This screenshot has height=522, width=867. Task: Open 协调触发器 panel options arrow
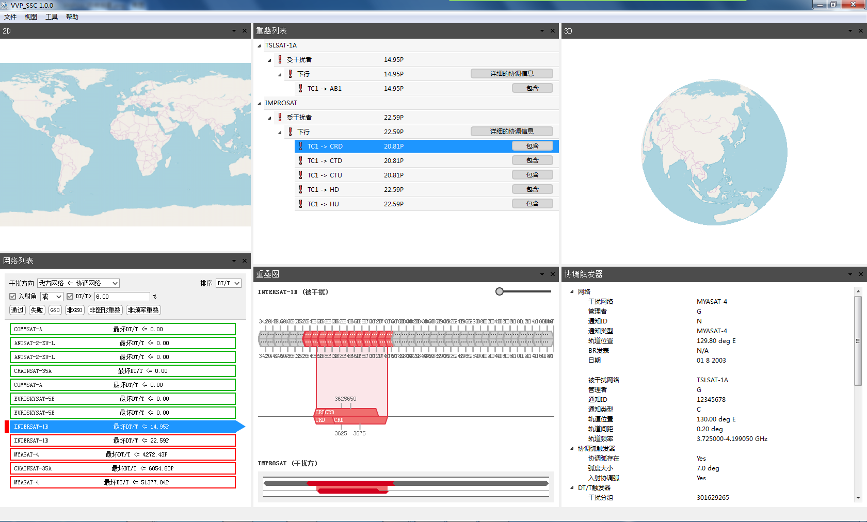(x=850, y=274)
